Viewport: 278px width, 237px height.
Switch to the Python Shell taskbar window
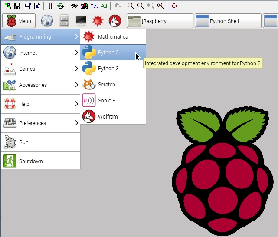point(228,21)
